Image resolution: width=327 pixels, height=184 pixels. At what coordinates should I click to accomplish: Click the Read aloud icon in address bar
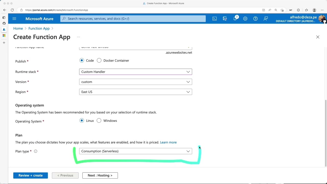(270, 10)
